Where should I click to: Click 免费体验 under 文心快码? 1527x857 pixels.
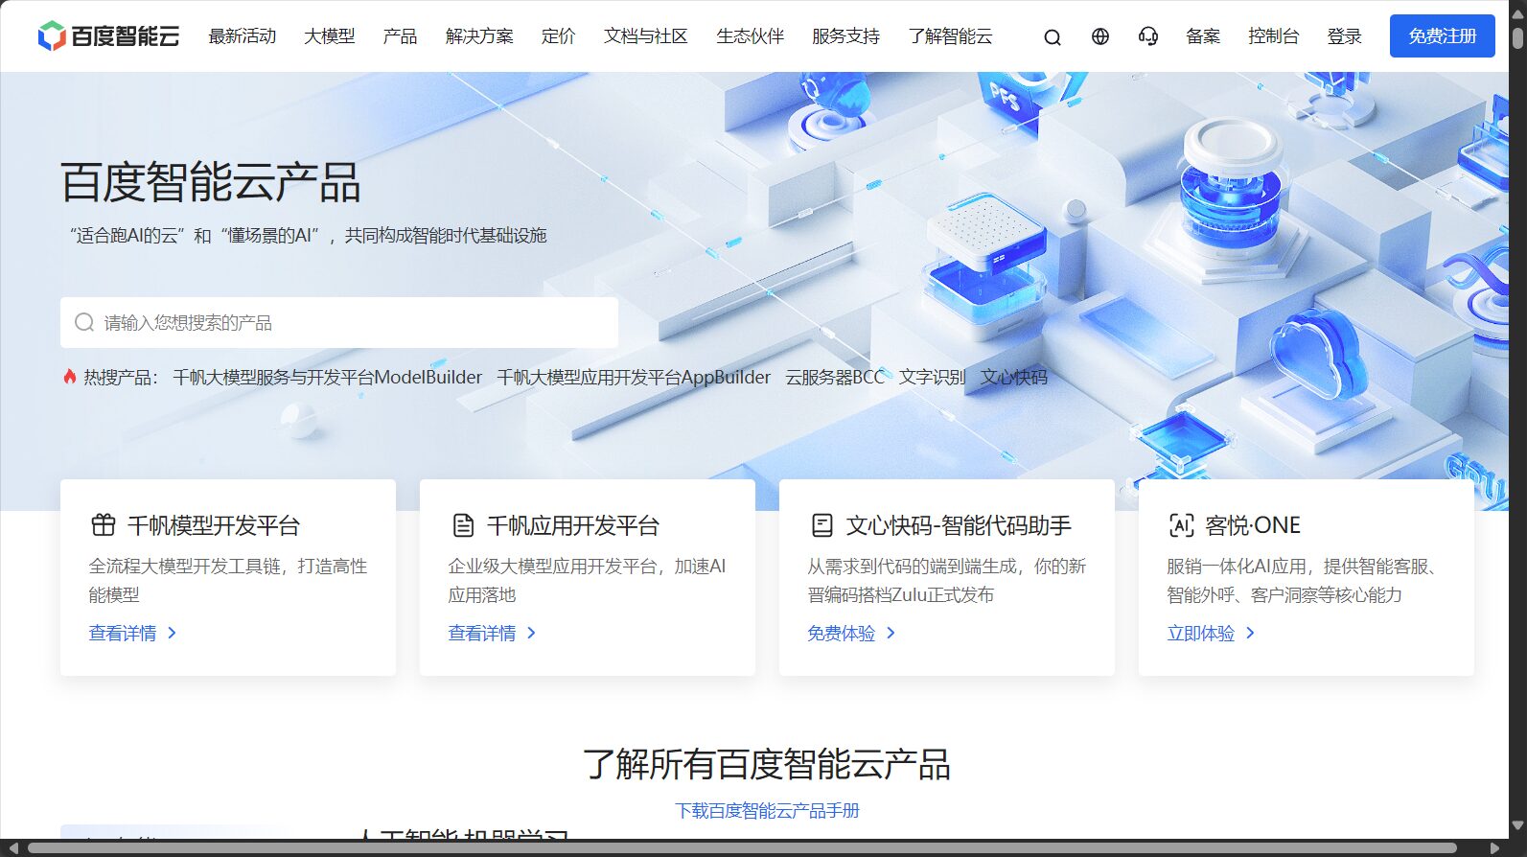click(851, 633)
